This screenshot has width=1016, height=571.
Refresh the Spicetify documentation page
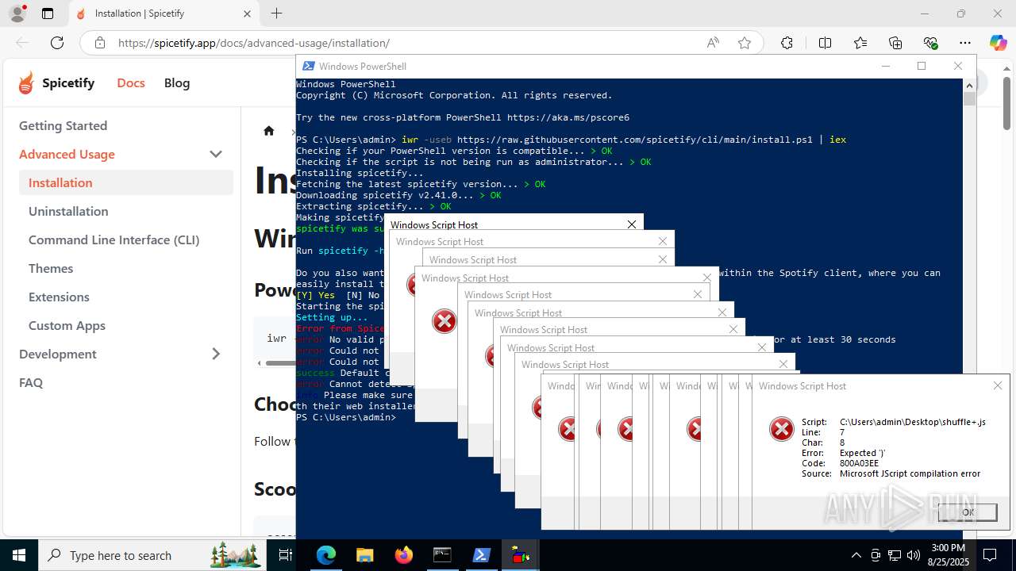57,43
